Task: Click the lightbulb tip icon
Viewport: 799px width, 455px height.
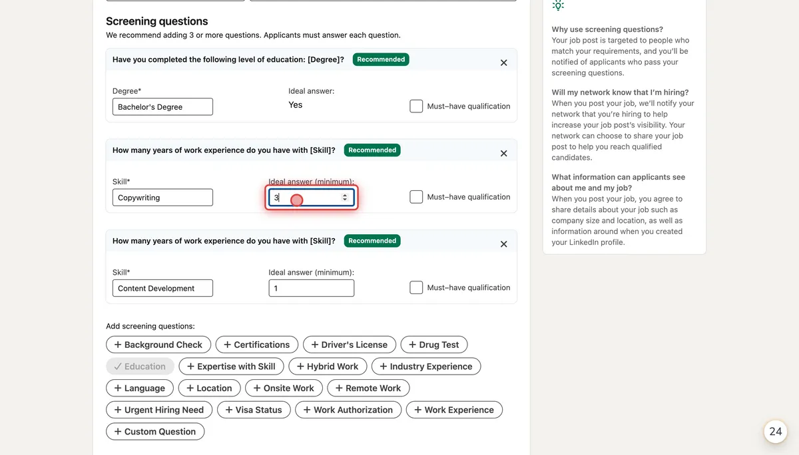Action: click(558, 5)
